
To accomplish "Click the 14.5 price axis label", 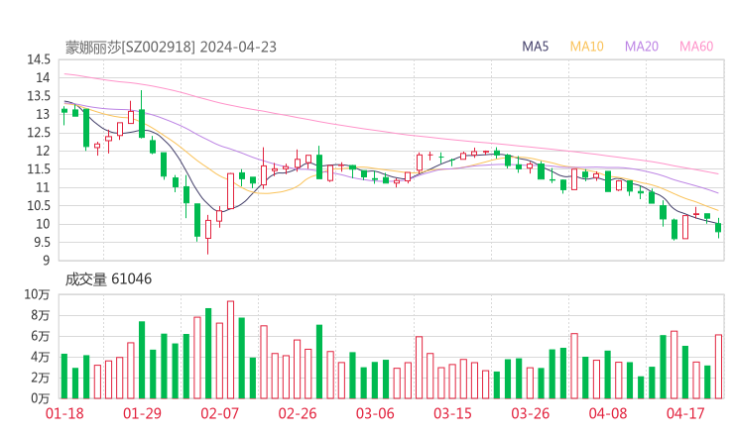I will point(39,59).
